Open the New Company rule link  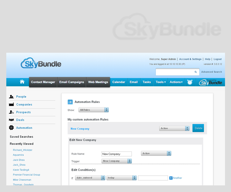[x=80, y=129]
